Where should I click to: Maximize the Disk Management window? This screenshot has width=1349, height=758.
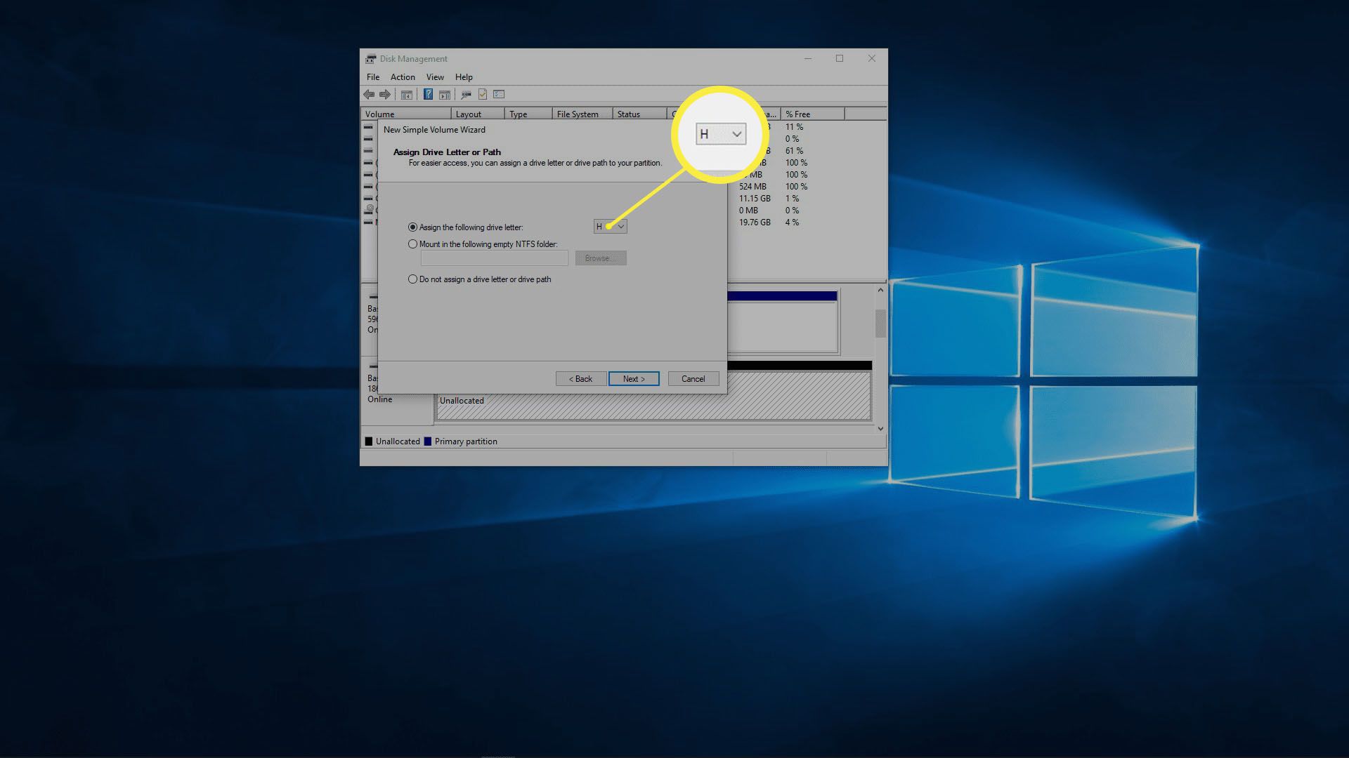click(840, 58)
